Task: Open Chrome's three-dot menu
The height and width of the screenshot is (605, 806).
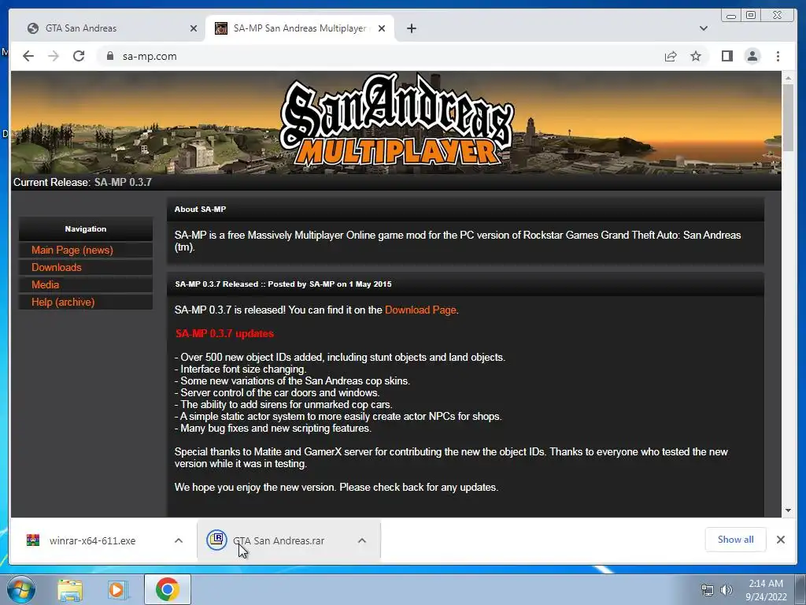Action: click(778, 56)
